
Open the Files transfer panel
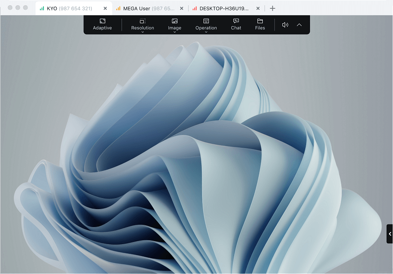260,24
